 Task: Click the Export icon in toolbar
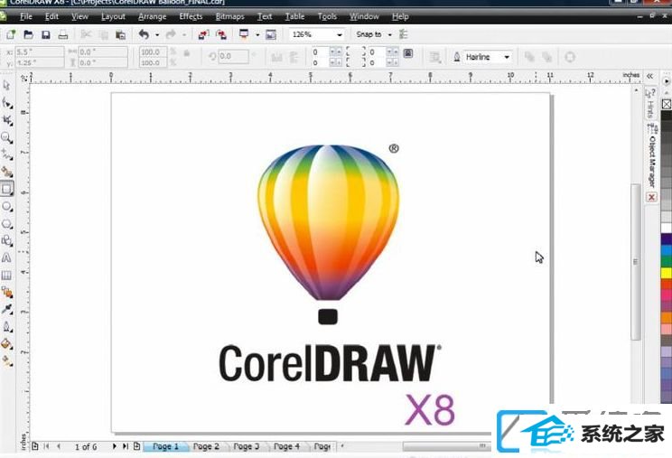point(221,34)
